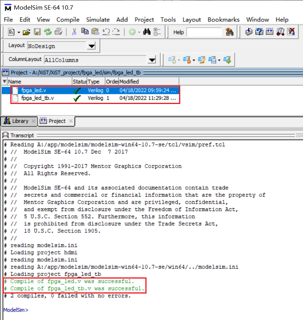Click the Copy icon in toolbar

tap(85, 32)
